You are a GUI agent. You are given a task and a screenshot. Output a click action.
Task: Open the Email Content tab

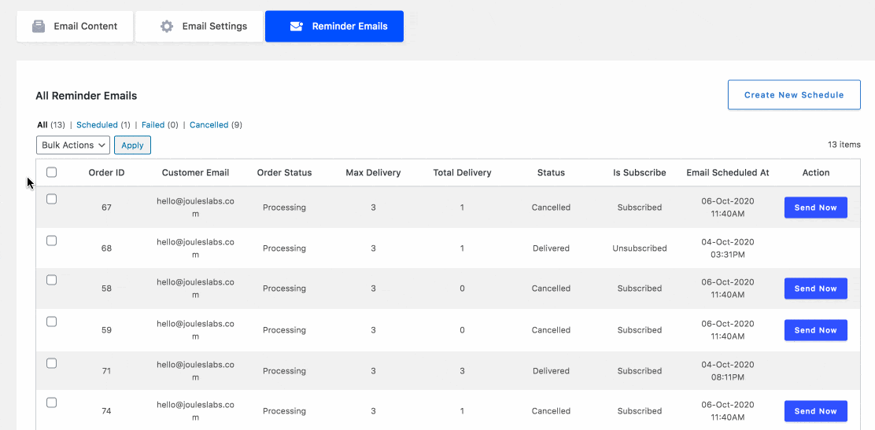tap(75, 26)
